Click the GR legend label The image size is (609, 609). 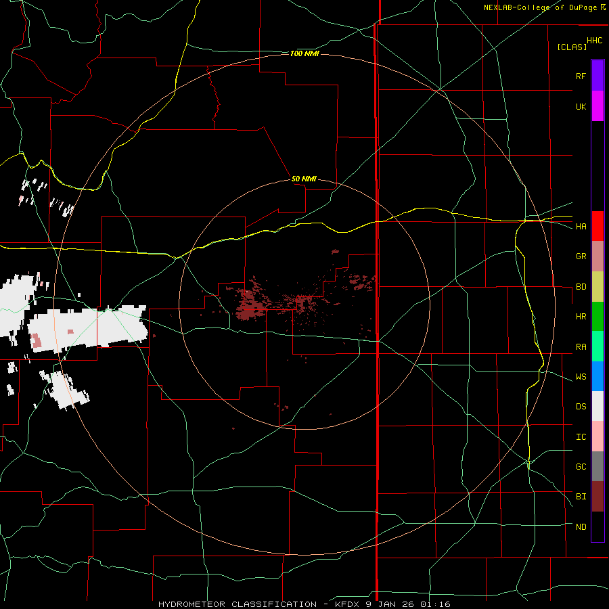pos(581,256)
